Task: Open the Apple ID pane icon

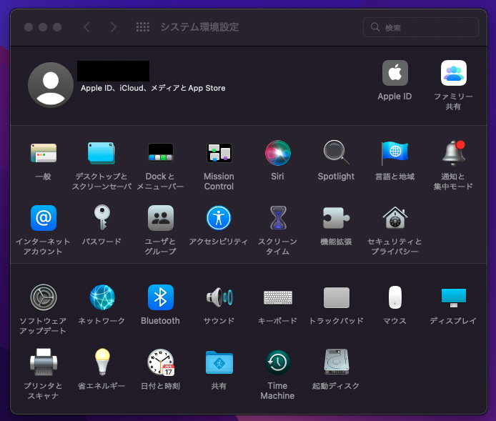Action: (395, 73)
